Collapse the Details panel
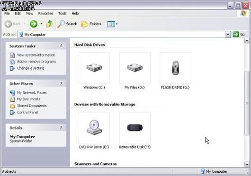This screenshot has height=176, width=251. coord(61,127)
